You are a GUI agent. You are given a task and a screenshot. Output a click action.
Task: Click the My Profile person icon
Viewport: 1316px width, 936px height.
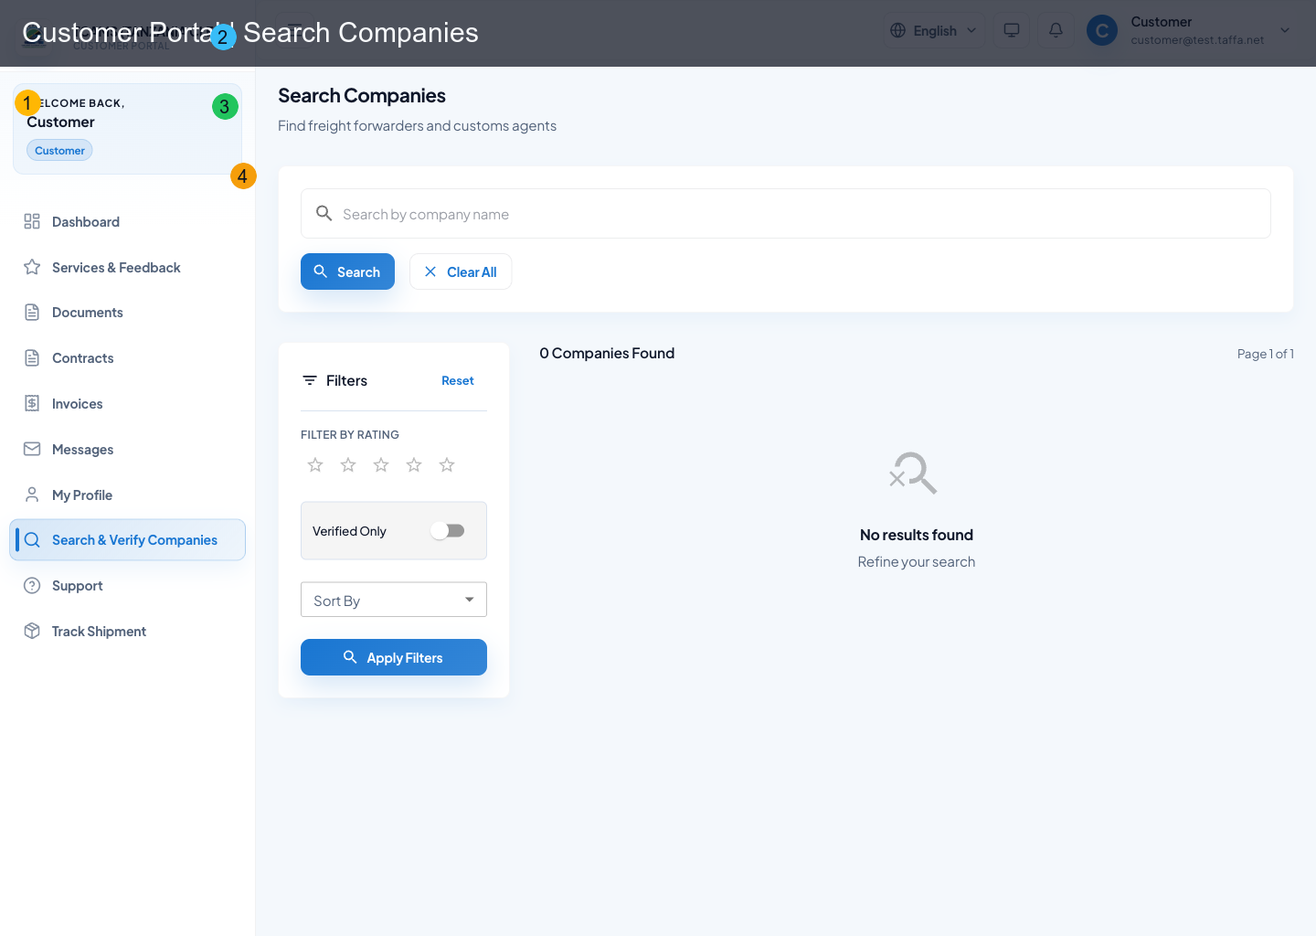tap(32, 495)
